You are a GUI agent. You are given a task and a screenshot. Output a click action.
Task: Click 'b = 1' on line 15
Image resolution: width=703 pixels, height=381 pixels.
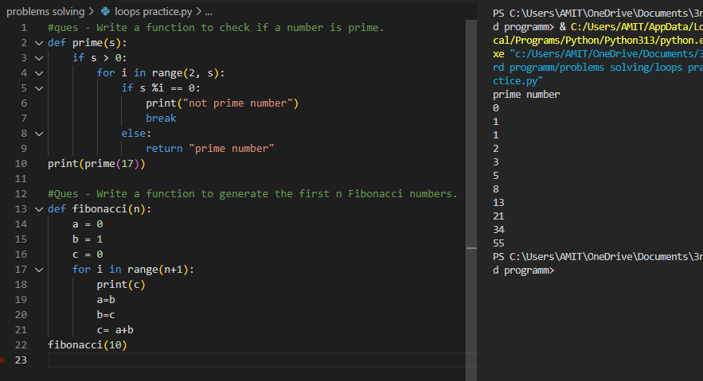(x=88, y=239)
